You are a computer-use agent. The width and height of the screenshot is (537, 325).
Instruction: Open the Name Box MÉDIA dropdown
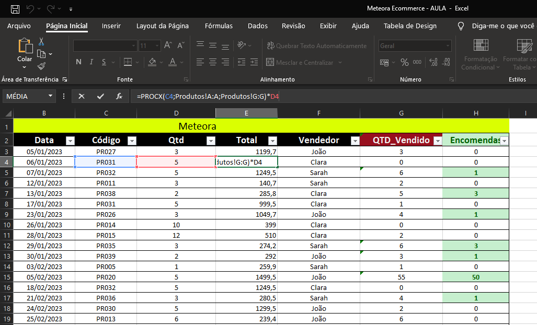50,96
